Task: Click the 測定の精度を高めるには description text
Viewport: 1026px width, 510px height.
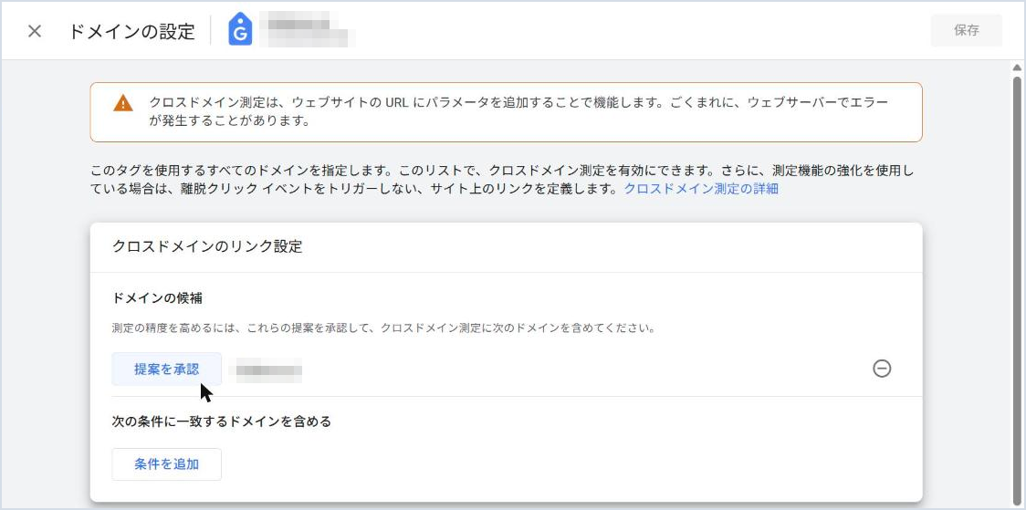Action: click(384, 328)
